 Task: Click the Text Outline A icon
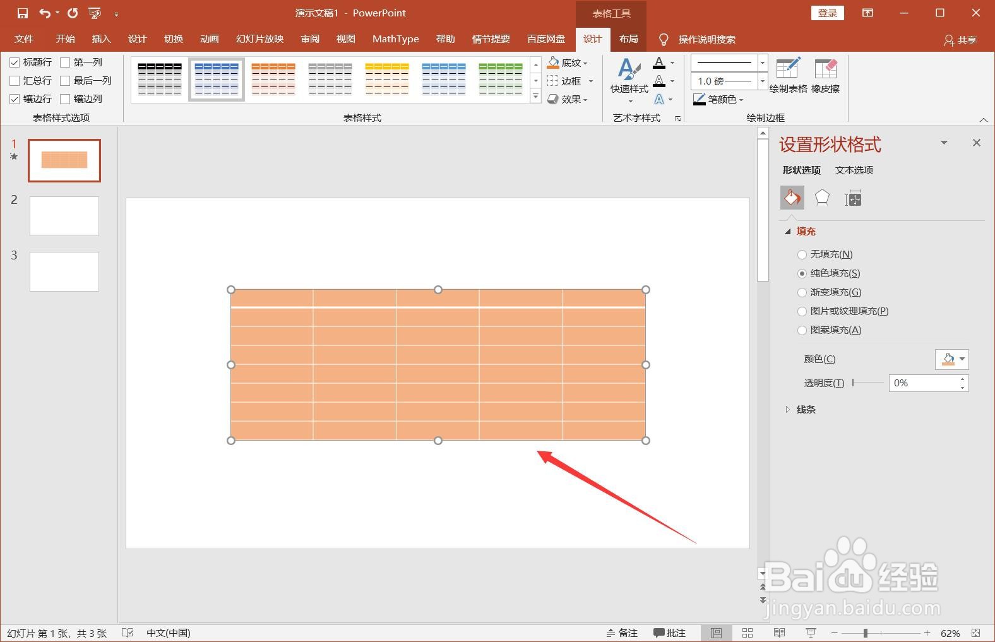(x=659, y=81)
